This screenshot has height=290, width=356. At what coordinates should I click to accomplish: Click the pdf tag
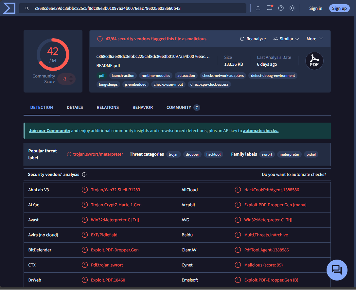pyautogui.click(x=102, y=76)
